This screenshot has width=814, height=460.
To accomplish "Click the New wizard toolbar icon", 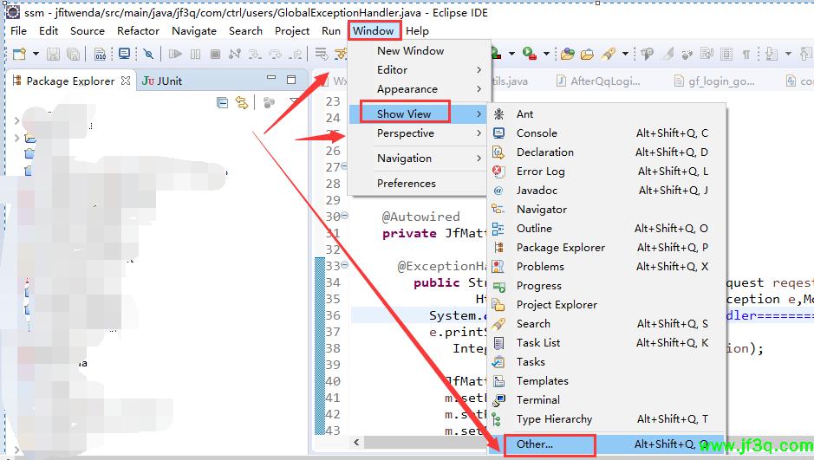I will [x=20, y=54].
